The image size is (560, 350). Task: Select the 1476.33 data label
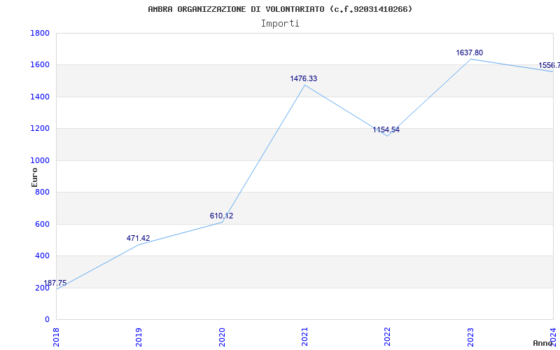(304, 78)
